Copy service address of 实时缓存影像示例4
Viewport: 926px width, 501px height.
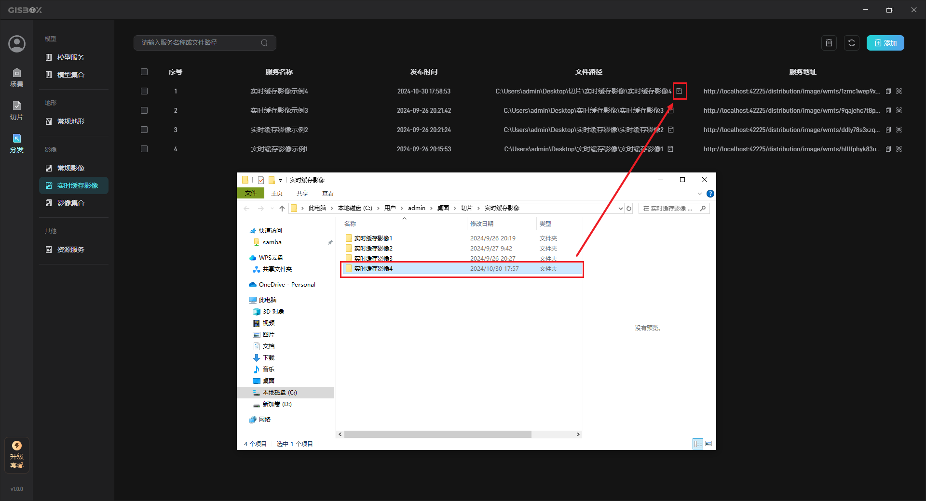(x=888, y=91)
